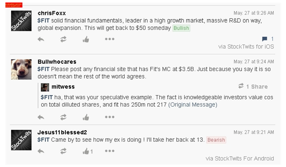Viewport: 286px width, 167px height.
Task: Reshare Bullwhocares's post
Action: (x=63, y=117)
